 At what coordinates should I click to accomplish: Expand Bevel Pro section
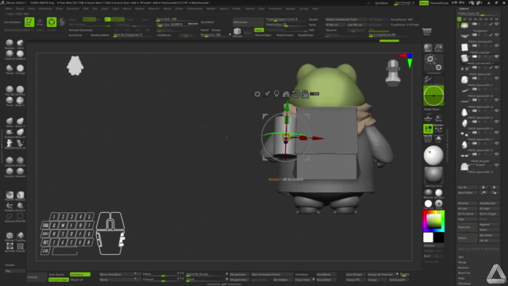(x=464, y=272)
